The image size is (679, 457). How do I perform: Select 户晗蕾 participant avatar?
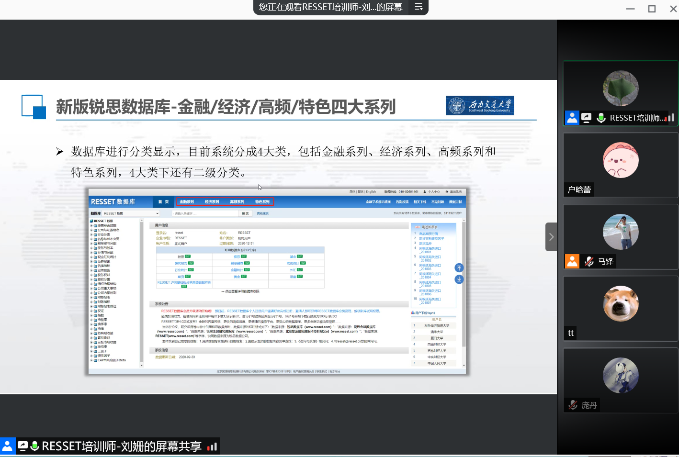621,160
